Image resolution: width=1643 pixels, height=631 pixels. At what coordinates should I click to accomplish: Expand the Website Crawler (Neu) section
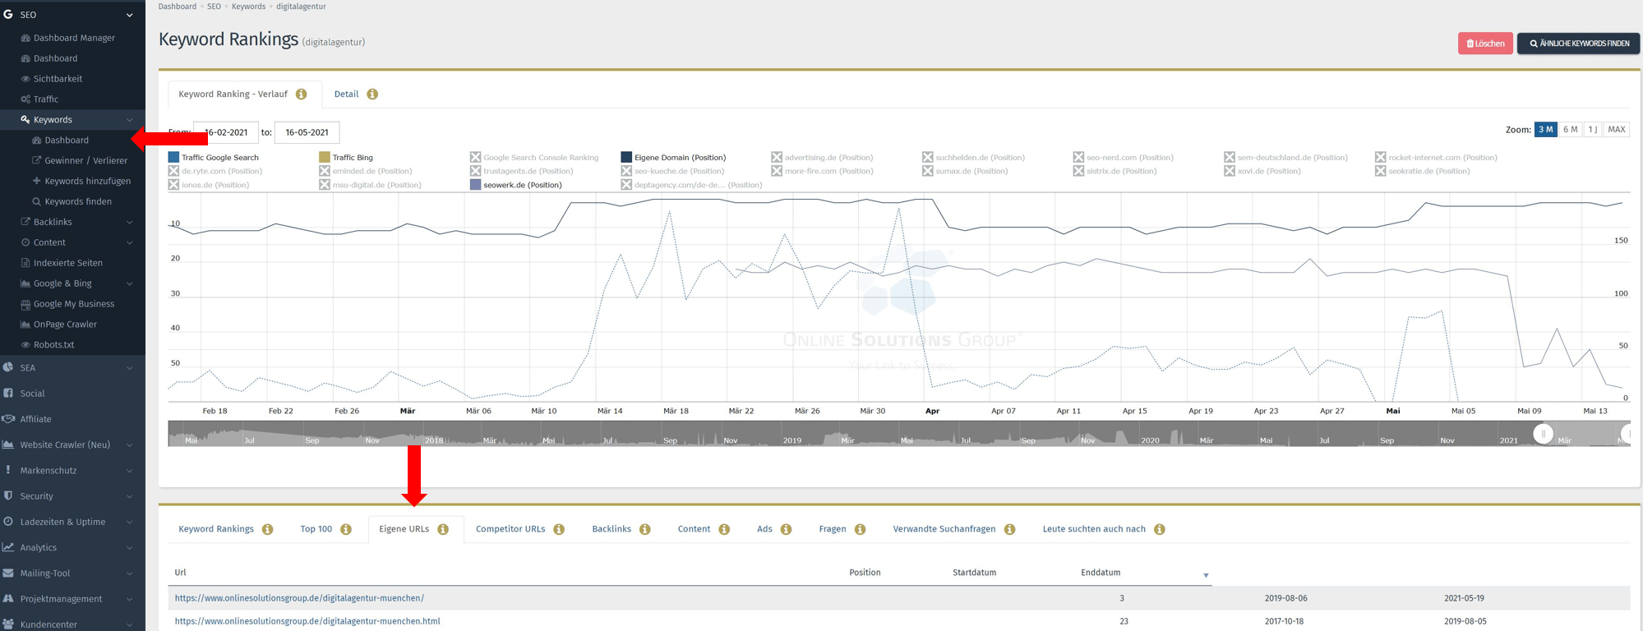coord(130,445)
